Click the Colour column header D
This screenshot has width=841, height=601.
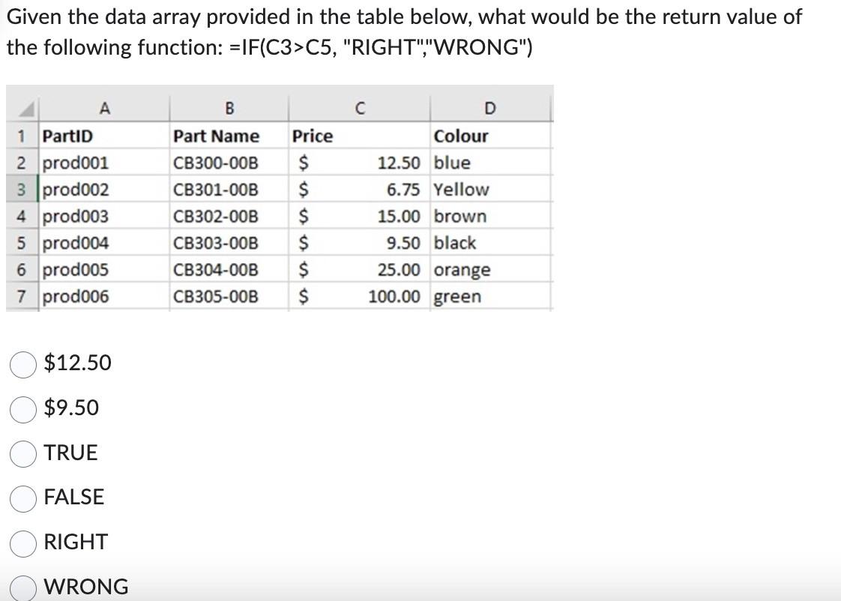coord(490,107)
